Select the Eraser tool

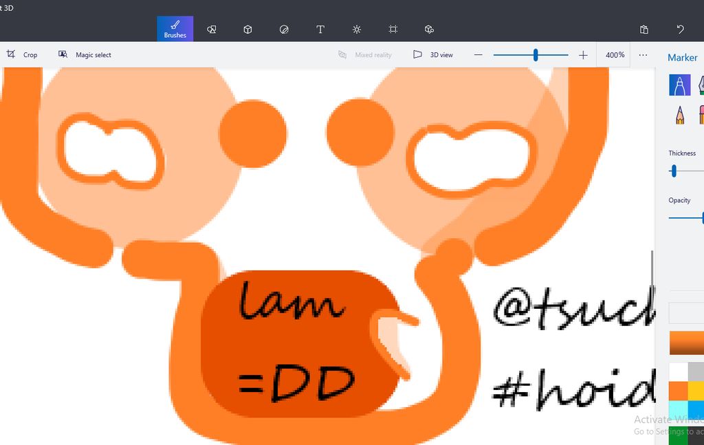tap(701, 114)
